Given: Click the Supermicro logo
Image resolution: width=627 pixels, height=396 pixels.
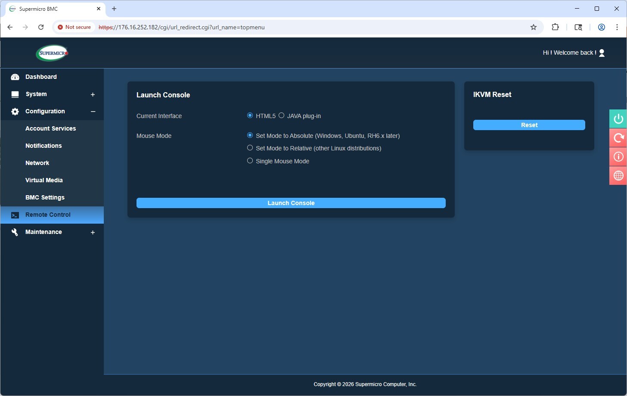Looking at the screenshot, I should tap(52, 53).
